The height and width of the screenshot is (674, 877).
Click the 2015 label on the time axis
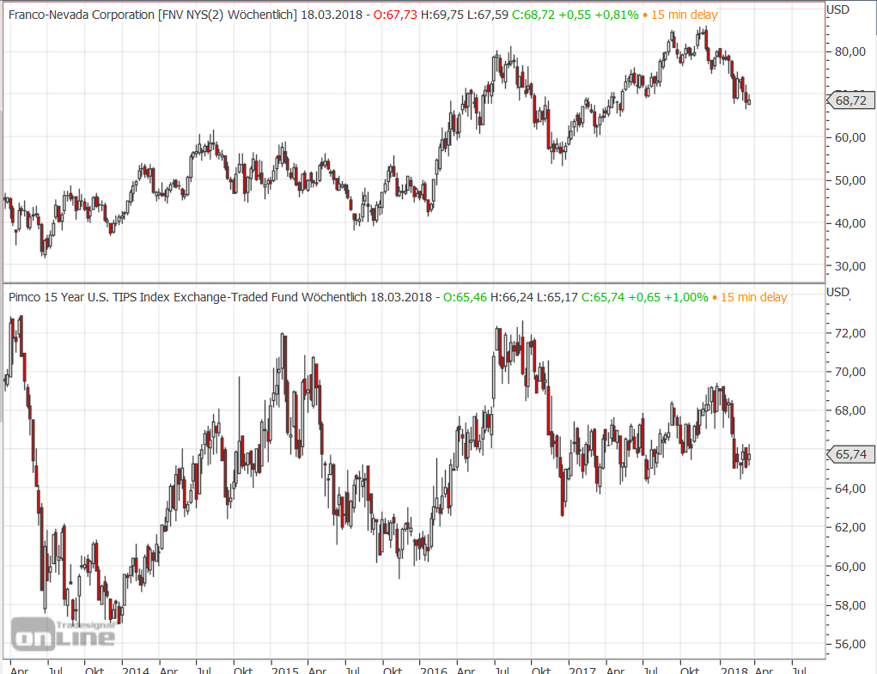coord(284,670)
